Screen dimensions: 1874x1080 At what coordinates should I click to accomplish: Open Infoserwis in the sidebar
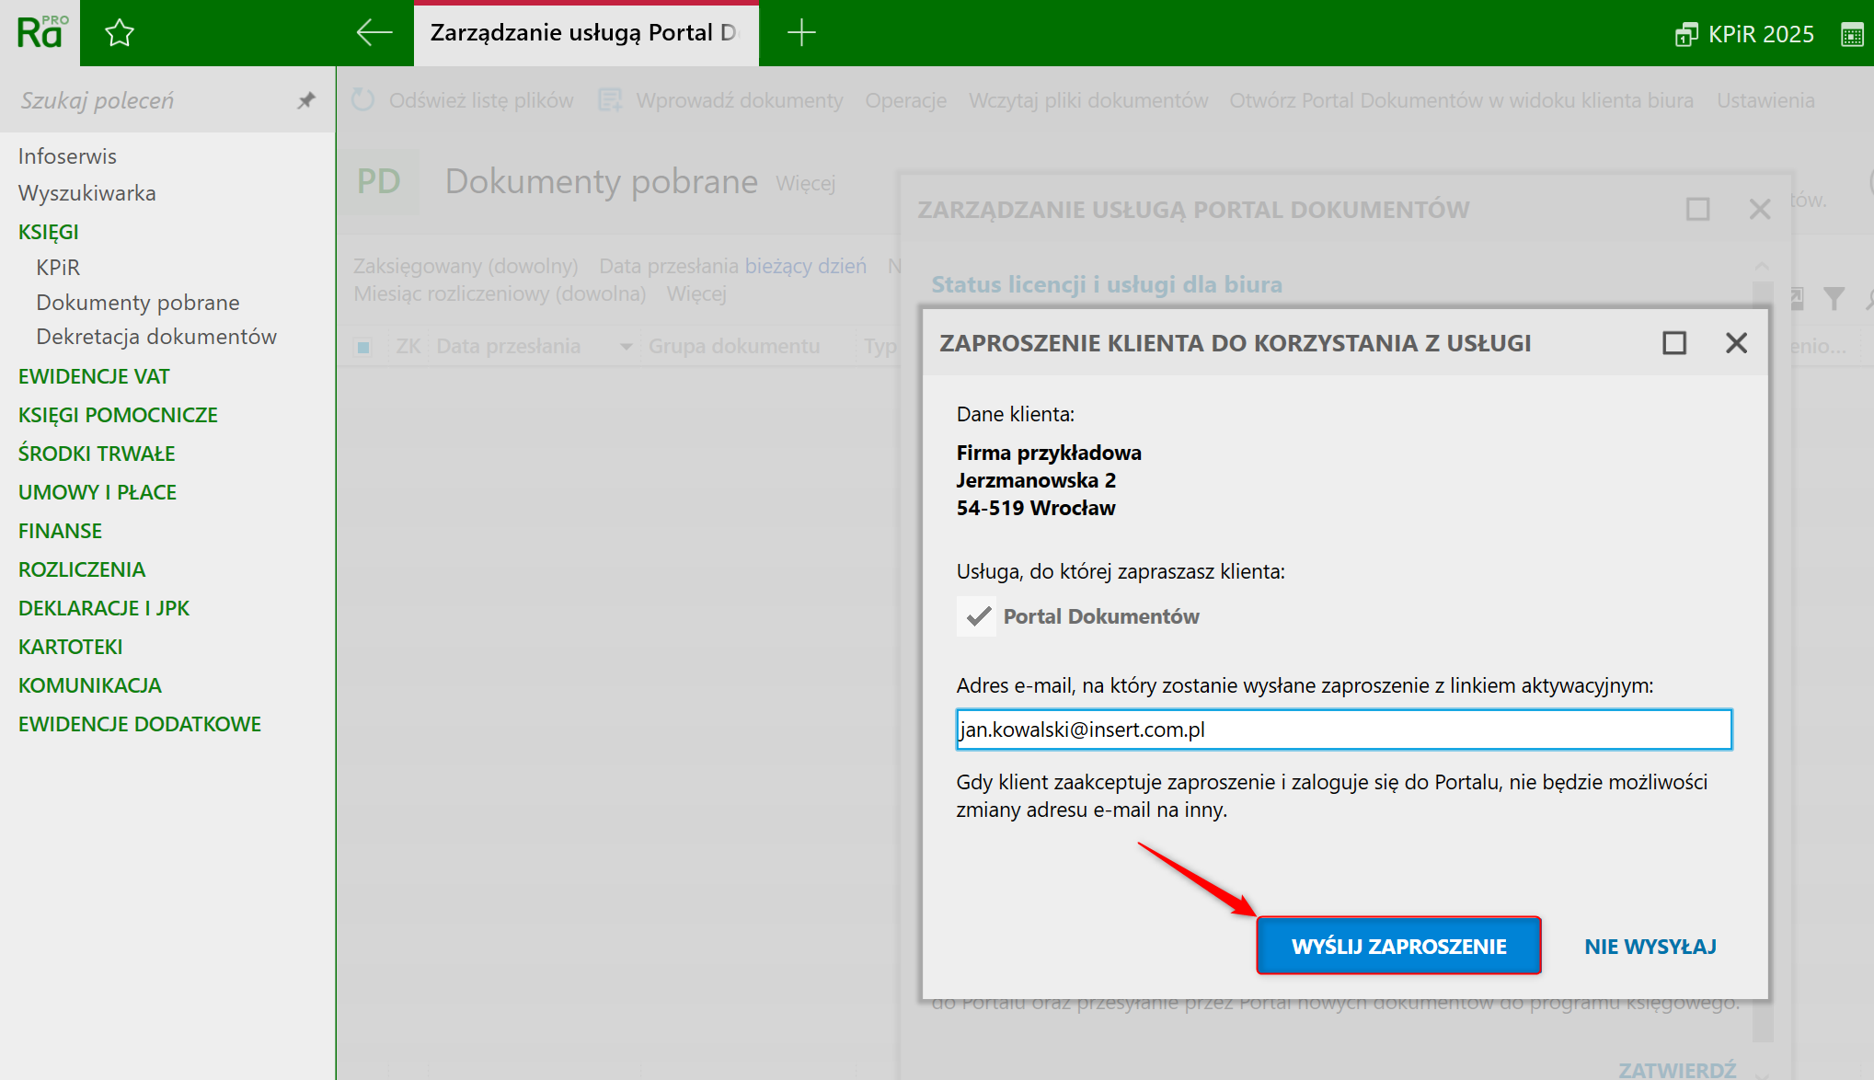[67, 156]
